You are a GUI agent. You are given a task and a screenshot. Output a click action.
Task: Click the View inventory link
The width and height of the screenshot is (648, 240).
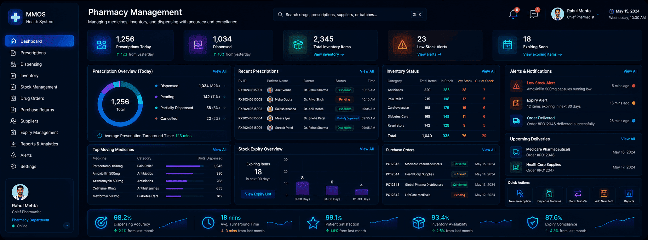point(329,54)
